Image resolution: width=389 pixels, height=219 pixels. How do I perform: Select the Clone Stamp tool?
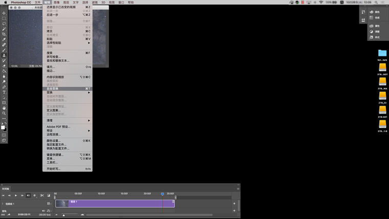[x=4, y=55]
